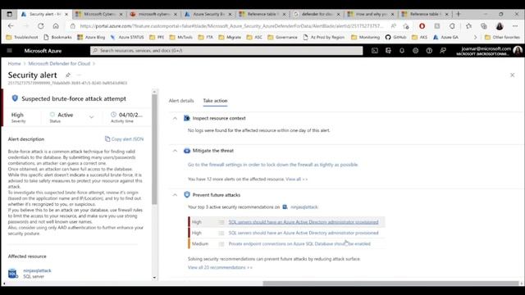View all alerts on the affected resource
Image resolution: width=525 pixels, height=295 pixels.
[296, 179]
